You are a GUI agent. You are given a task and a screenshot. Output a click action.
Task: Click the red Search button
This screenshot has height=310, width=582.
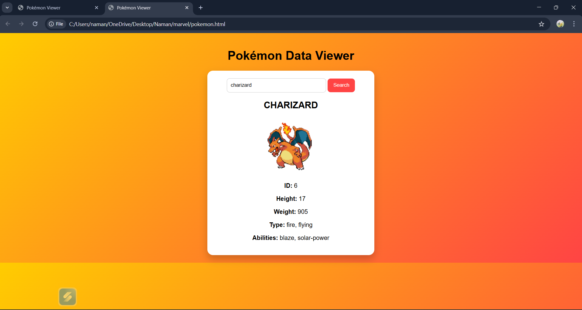click(341, 85)
